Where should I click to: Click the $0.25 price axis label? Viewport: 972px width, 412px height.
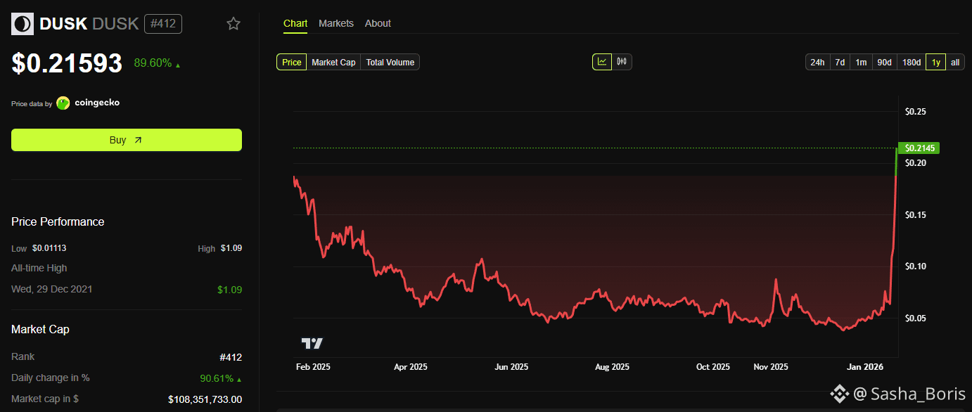coord(916,112)
